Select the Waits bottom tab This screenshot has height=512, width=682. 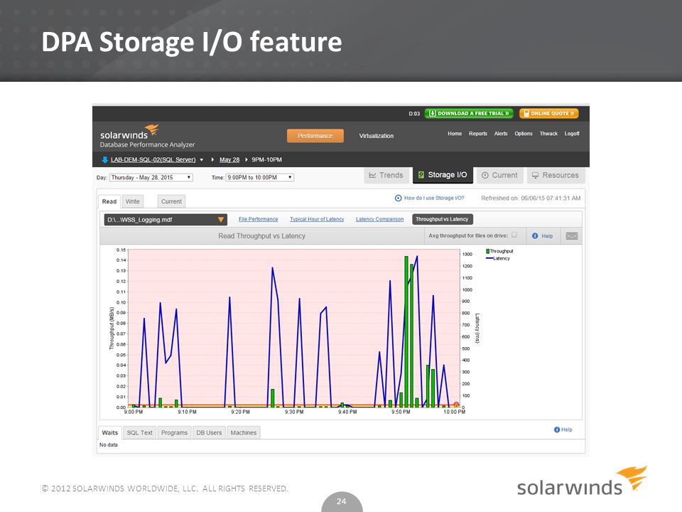click(109, 433)
